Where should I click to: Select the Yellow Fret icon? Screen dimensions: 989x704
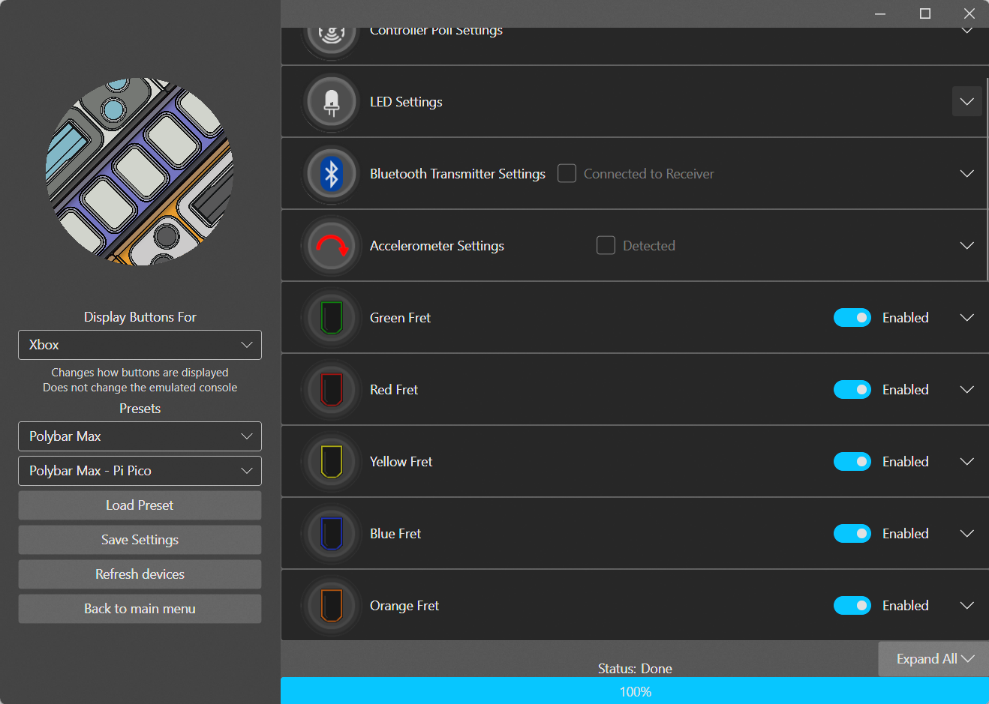point(331,462)
